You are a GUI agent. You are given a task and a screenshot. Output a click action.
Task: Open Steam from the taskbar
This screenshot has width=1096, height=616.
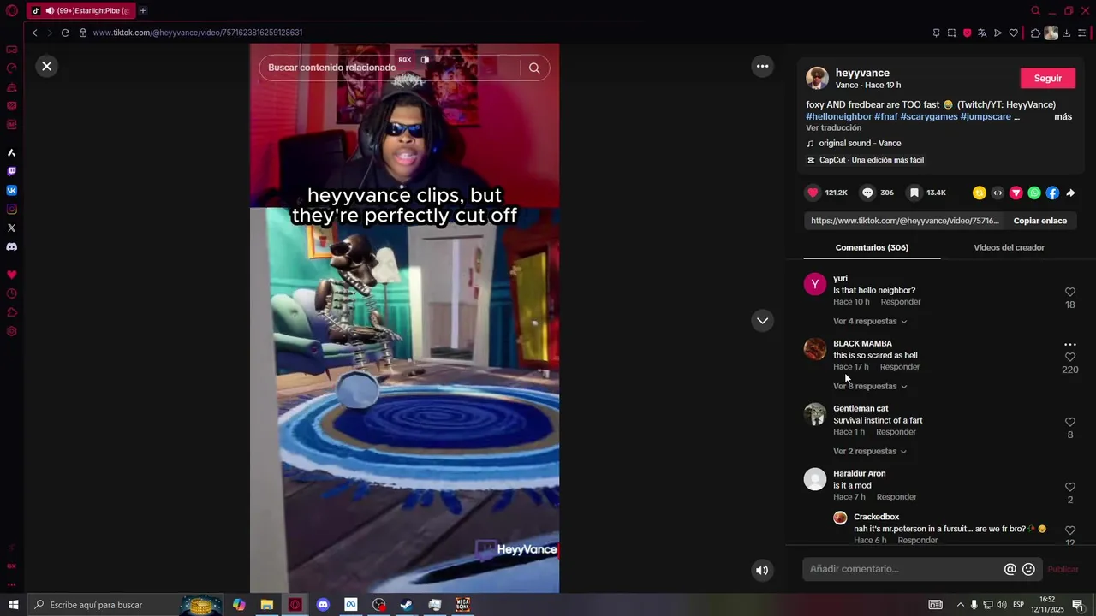coord(407,605)
